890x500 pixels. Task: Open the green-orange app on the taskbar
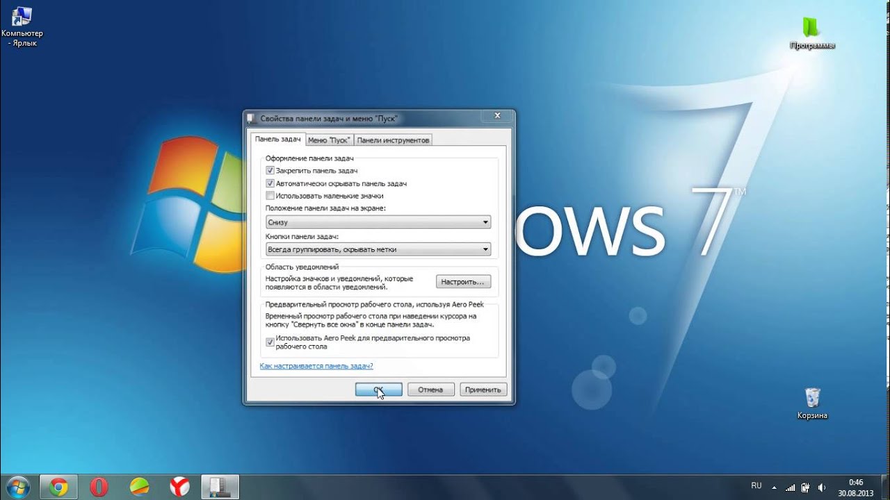click(139, 487)
